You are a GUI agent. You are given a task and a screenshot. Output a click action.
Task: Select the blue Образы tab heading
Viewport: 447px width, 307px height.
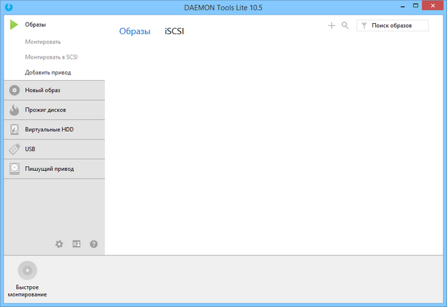(x=135, y=31)
